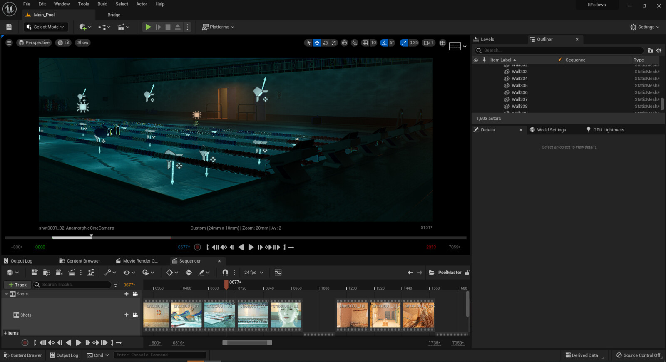This screenshot has height=362, width=666.
Task: Play the sequence forward in the viewport transport
Action: pos(251,247)
